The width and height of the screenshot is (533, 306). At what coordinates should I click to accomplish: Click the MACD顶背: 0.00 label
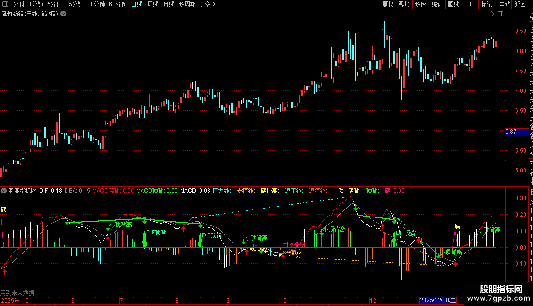157,191
